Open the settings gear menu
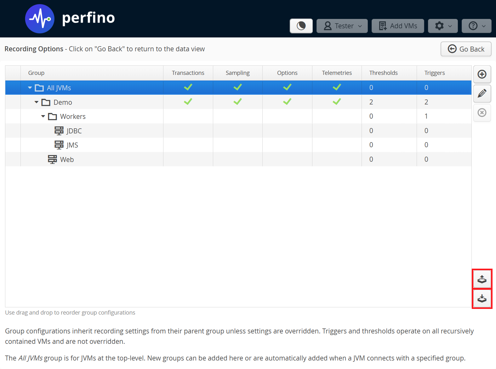The image size is (496, 369). tap(443, 26)
